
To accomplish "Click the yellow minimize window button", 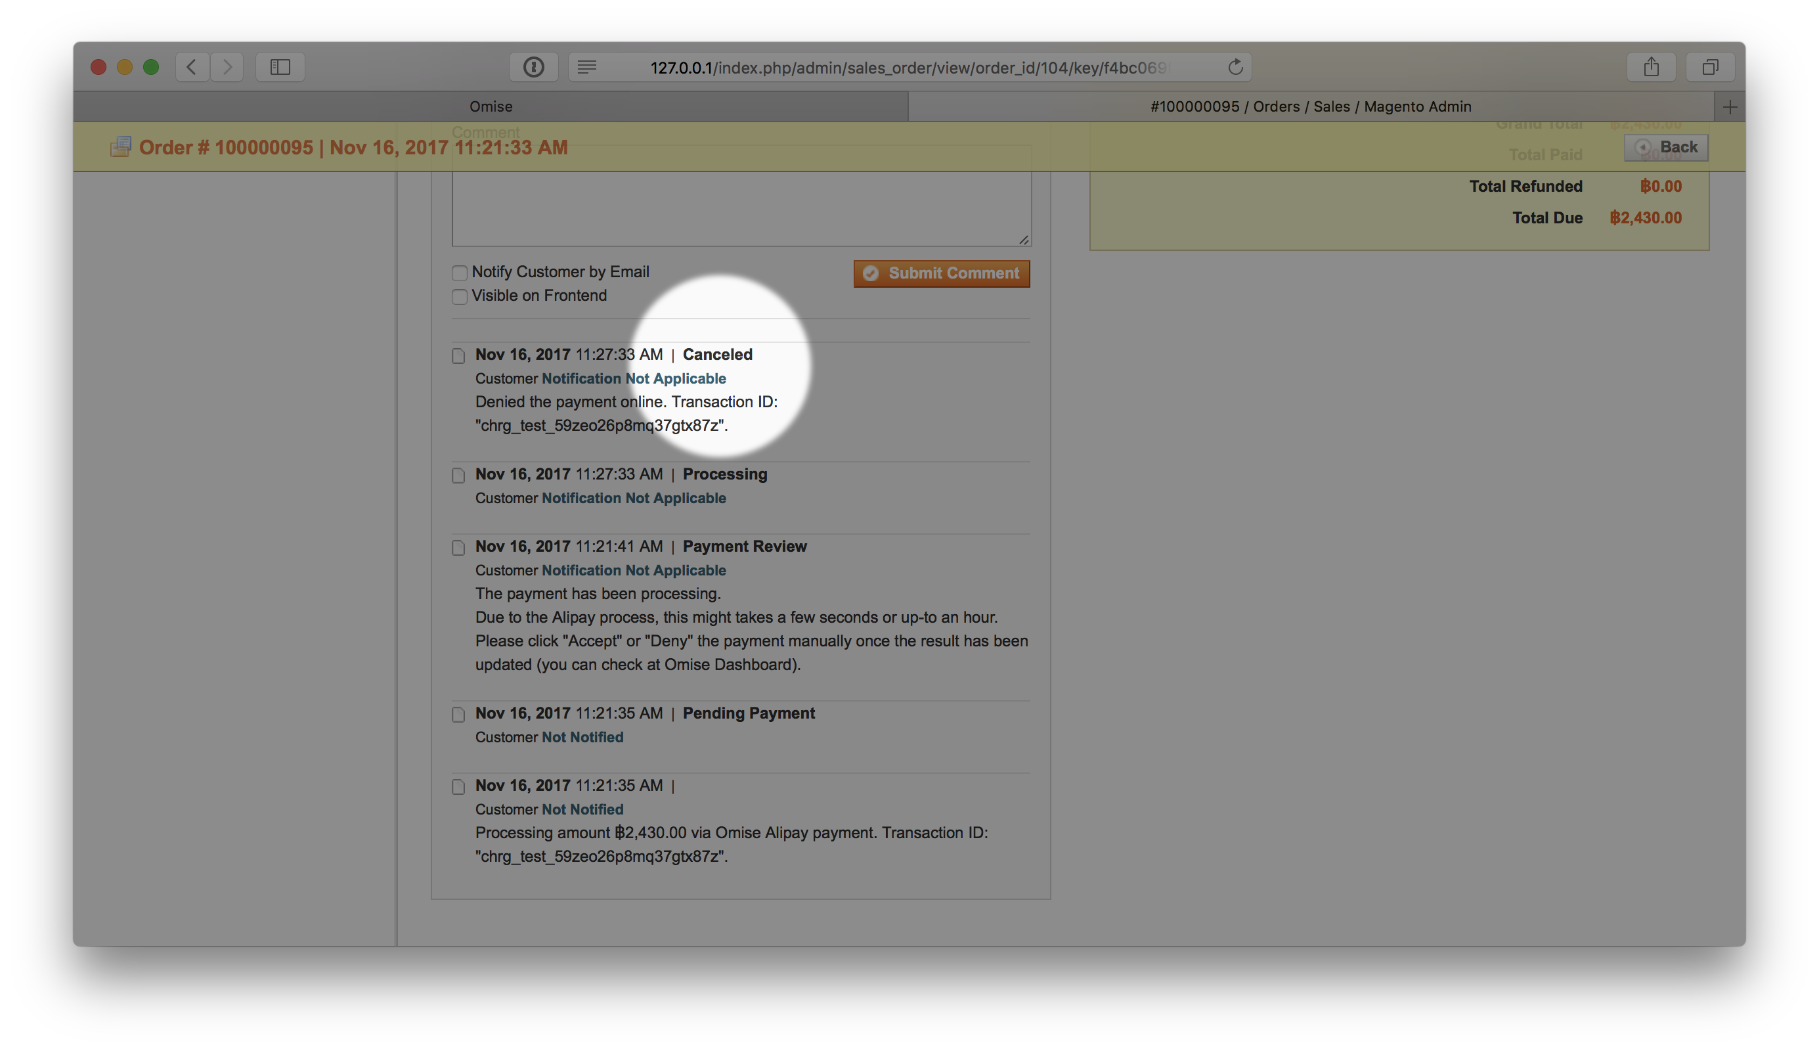I will (125, 67).
